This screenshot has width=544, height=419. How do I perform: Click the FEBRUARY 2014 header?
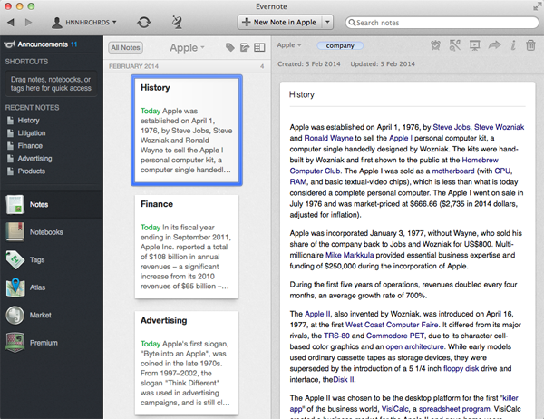click(133, 66)
